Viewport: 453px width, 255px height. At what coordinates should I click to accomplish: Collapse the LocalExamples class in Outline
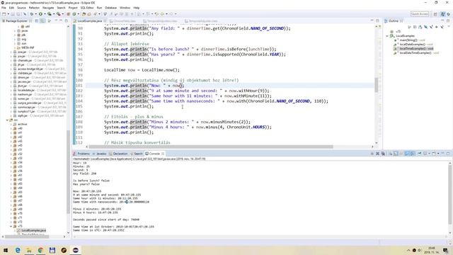387,36
